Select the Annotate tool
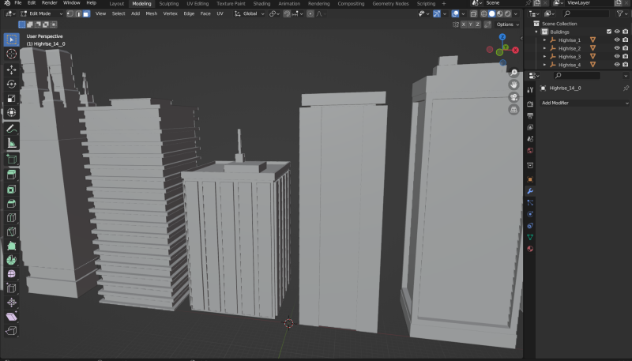The height and width of the screenshot is (361, 632). pos(11,129)
